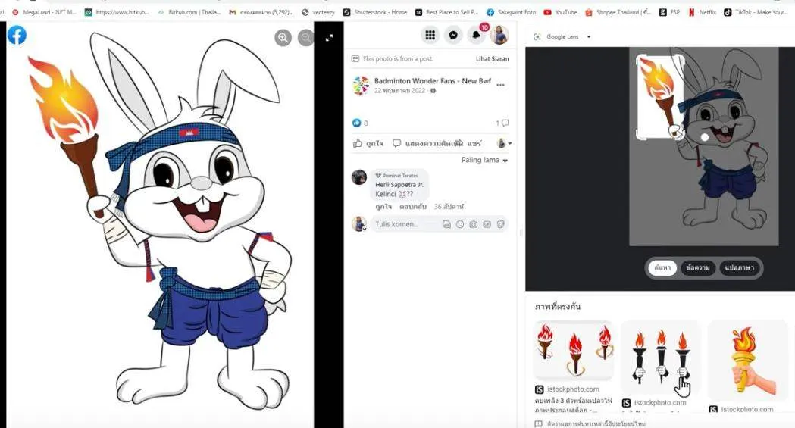Open the Sakepaint Foto bookmark

pyautogui.click(x=511, y=12)
